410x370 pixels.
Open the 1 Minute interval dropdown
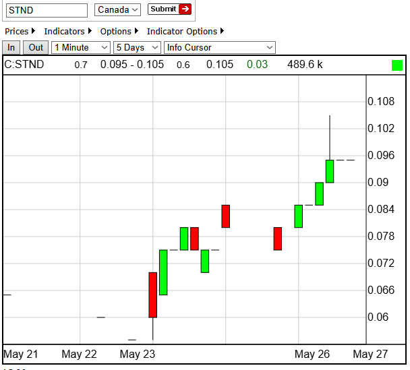click(x=81, y=48)
